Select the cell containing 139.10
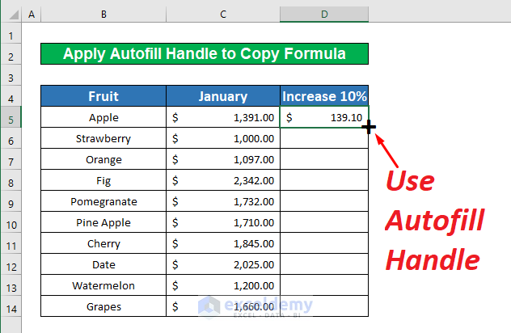Image resolution: width=511 pixels, height=333 pixels. [x=324, y=117]
